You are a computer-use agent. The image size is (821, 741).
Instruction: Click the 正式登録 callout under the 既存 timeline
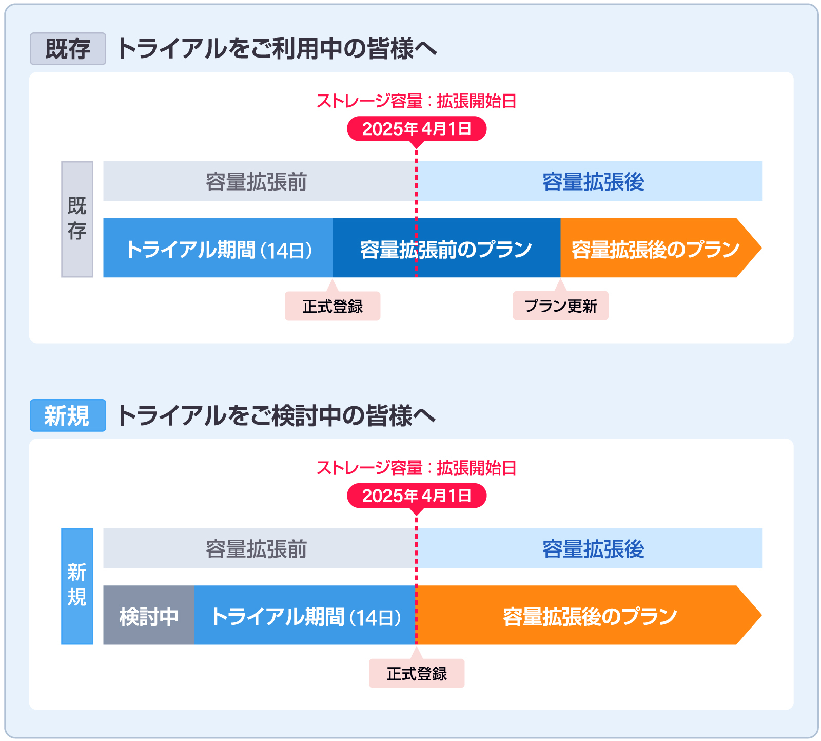point(333,306)
